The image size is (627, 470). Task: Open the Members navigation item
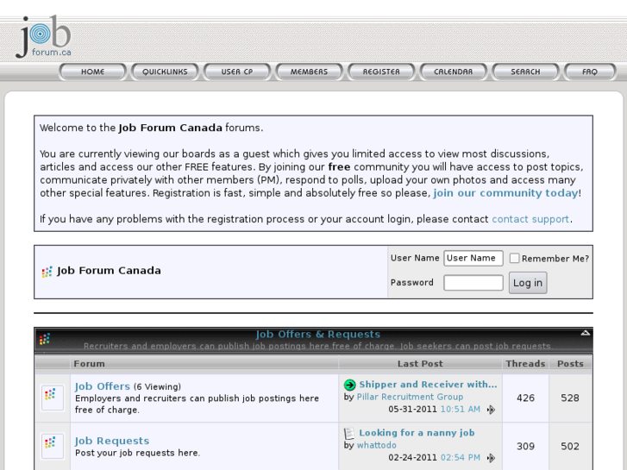[x=309, y=72]
